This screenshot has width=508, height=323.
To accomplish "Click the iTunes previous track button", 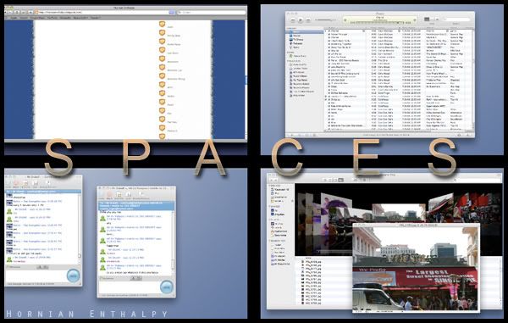I will pos(293,20).
